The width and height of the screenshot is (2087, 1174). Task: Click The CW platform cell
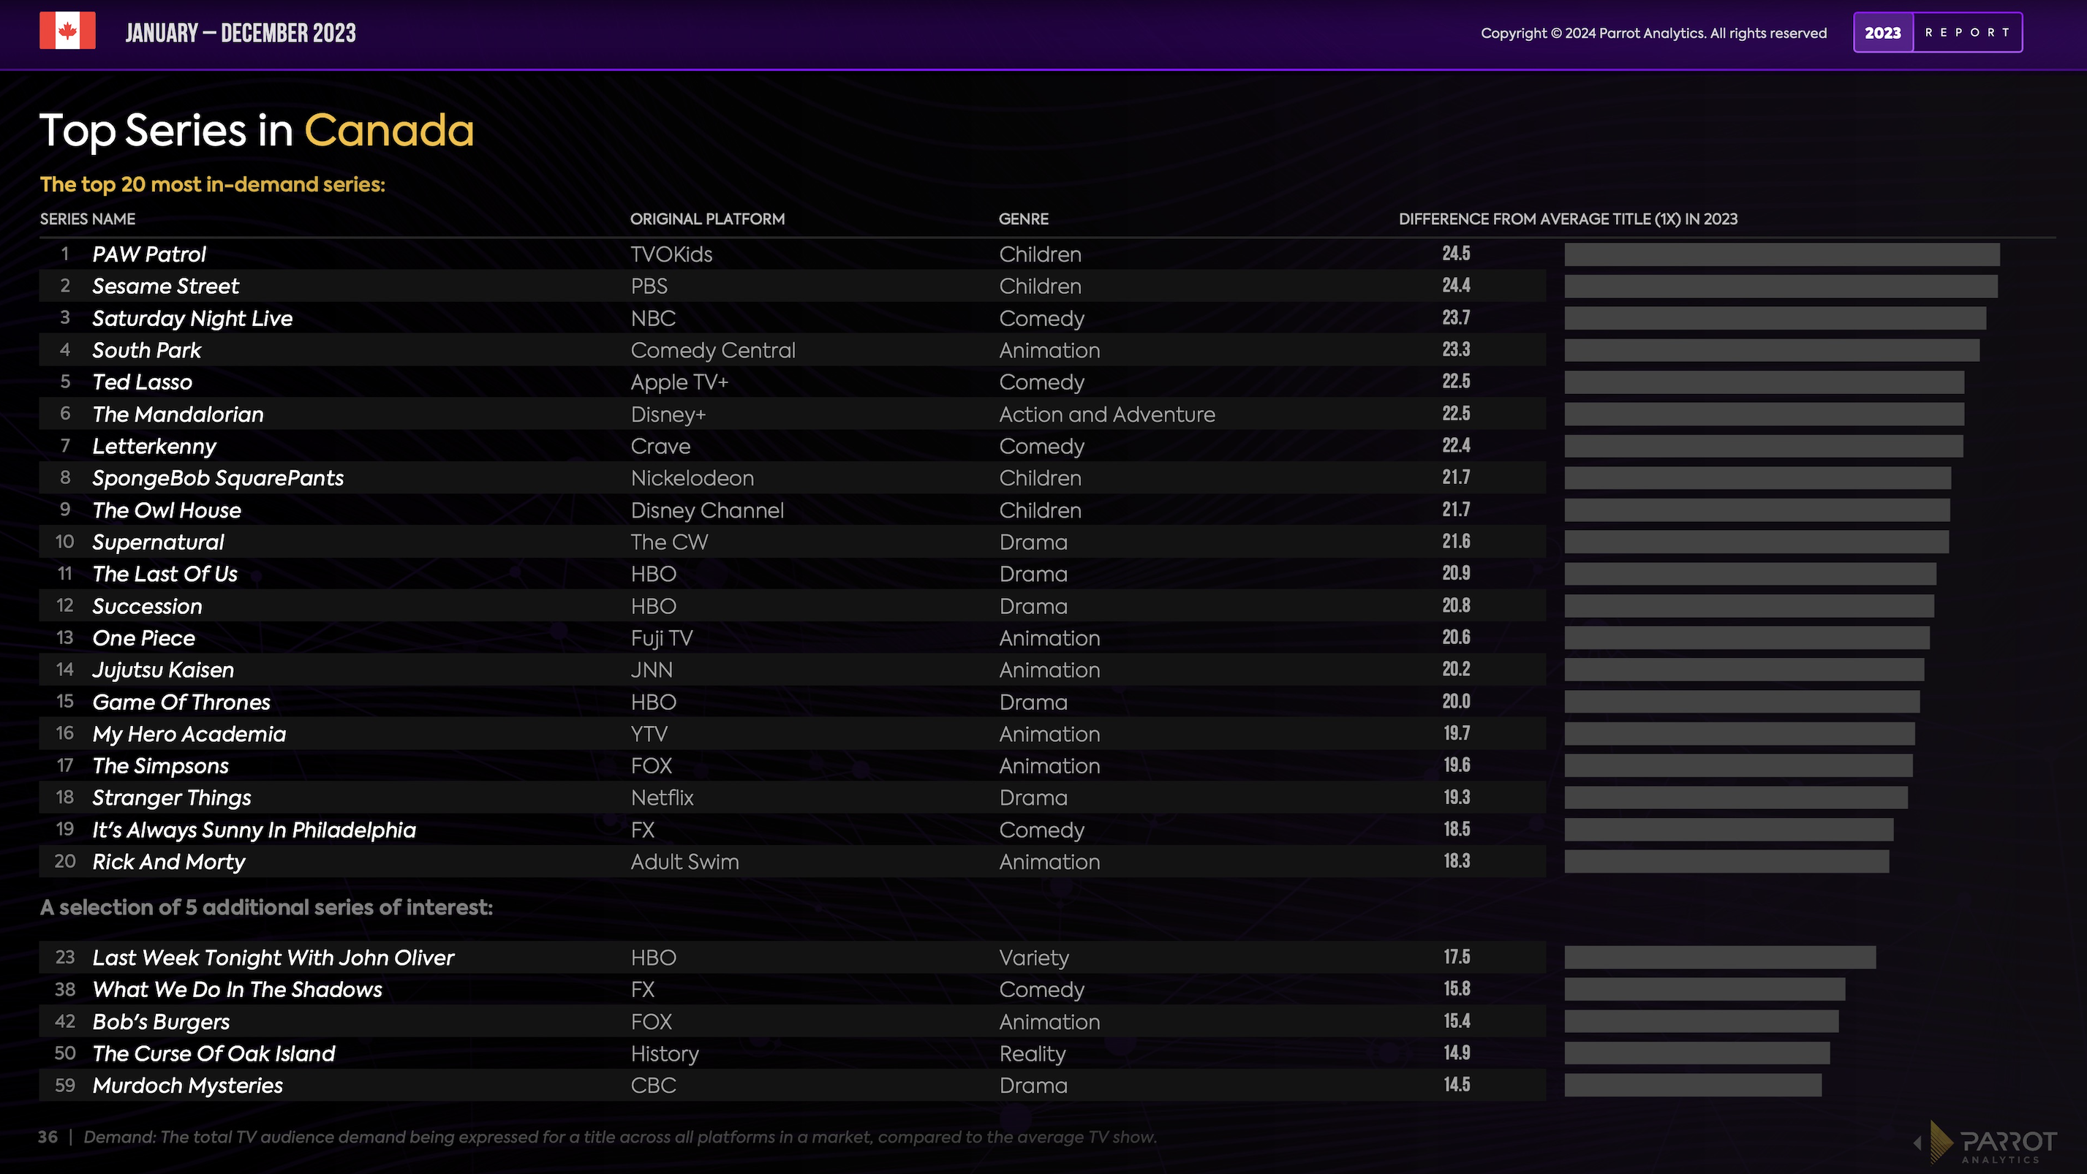[669, 542]
